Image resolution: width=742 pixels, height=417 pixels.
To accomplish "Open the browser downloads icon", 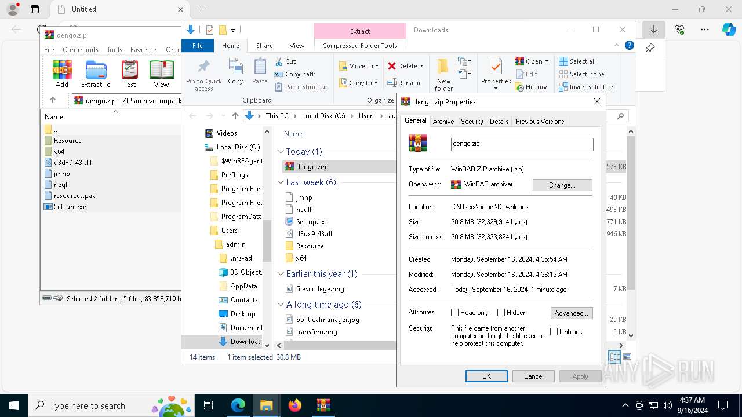I will click(x=653, y=30).
